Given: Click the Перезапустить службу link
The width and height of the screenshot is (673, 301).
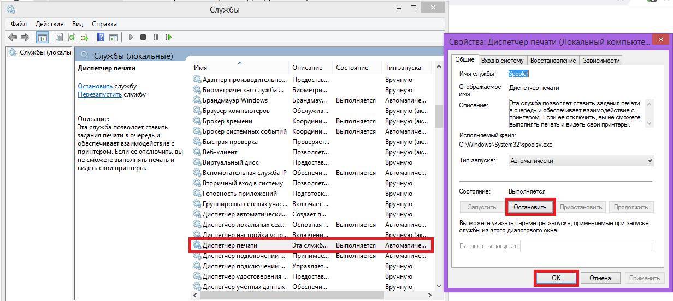Looking at the screenshot, I should (99, 94).
